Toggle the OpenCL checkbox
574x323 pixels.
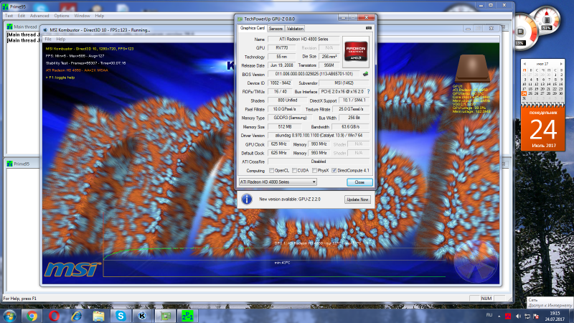click(271, 171)
